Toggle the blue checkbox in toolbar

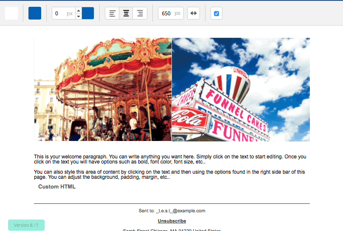216,13
